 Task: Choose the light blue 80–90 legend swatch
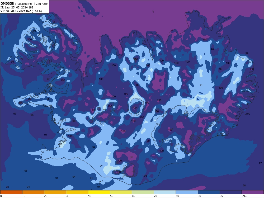pos(187,192)
